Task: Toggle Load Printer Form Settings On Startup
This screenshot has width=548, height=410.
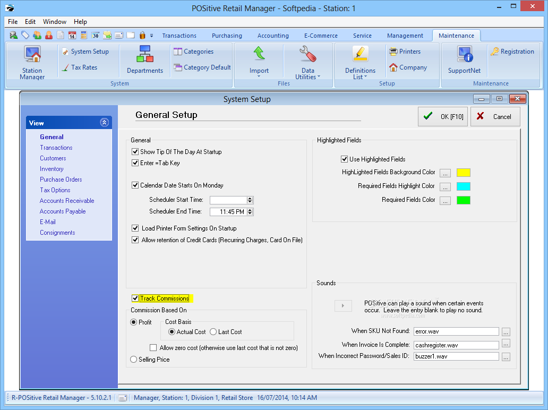Action: point(135,228)
